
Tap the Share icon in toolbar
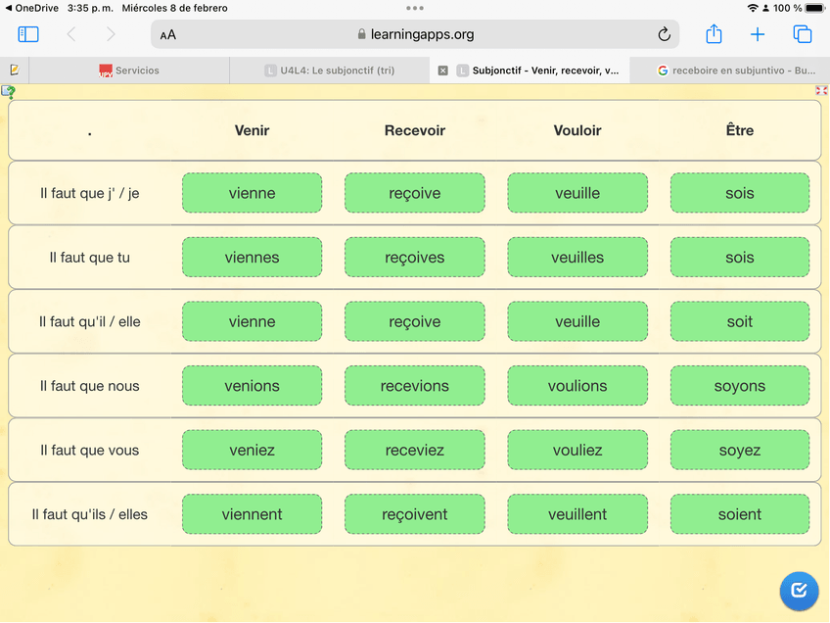click(x=714, y=34)
